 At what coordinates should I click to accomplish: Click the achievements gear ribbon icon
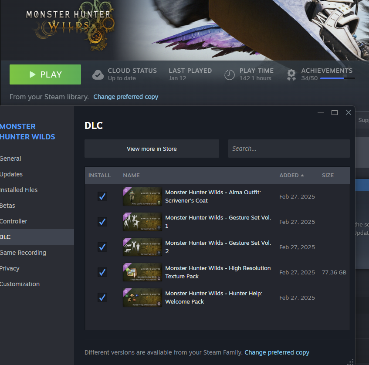tap(291, 75)
